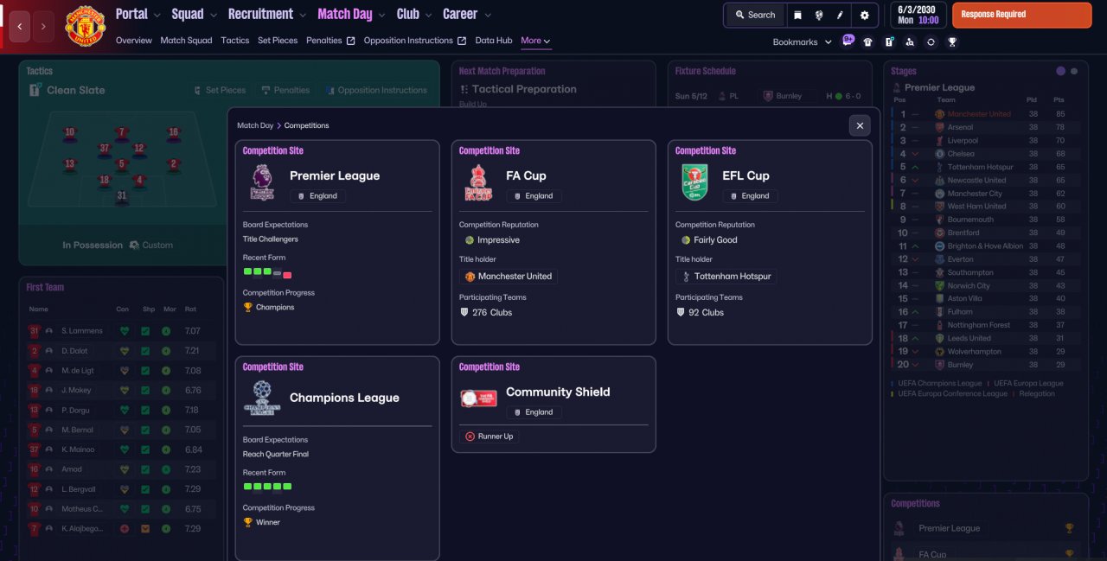Click the S. Lammens row in First Team
1107x561 pixels.
[121, 331]
